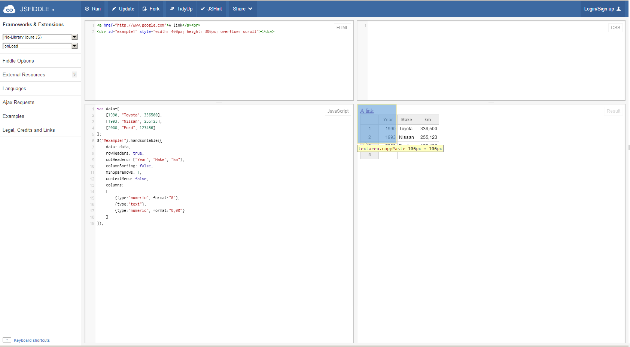Run JSHint check

pyautogui.click(x=211, y=9)
